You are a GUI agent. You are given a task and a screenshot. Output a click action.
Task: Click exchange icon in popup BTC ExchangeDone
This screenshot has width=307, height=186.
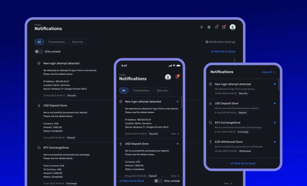[211, 122]
